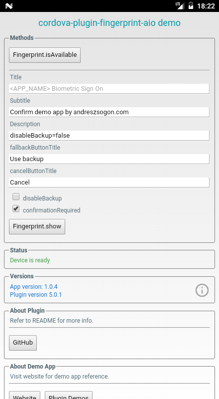Viewport: 219px width, 399px height.
Task: Toggle disableBackup via its label text
Action: coord(42,198)
